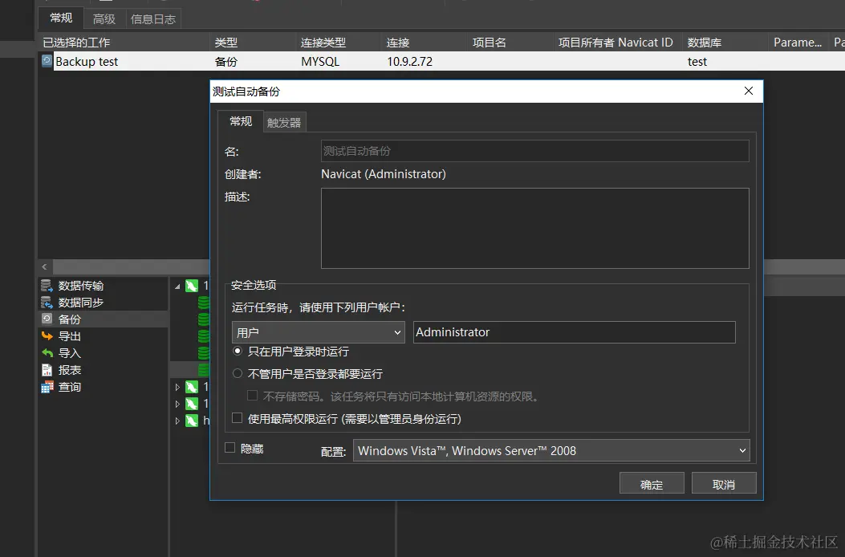
Task: Click the 导入 import arrow icon
Action: (47, 353)
